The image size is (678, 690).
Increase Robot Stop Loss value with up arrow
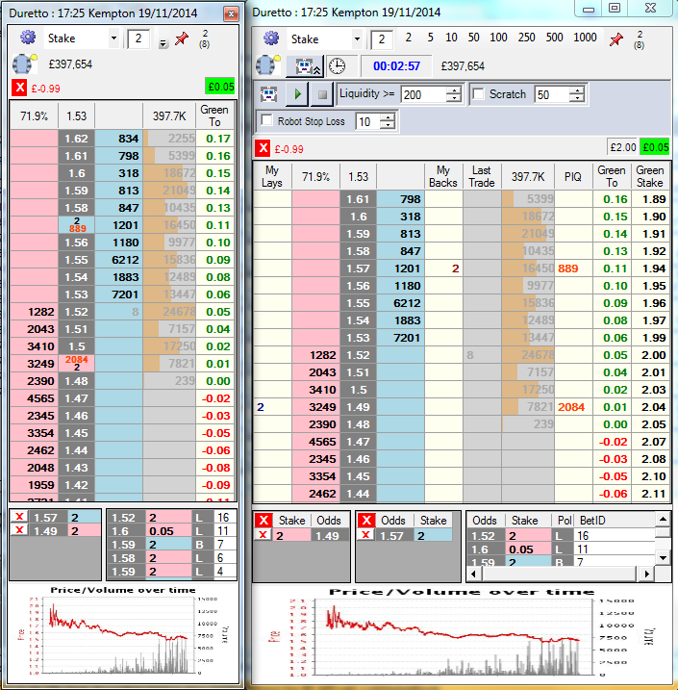[388, 116]
